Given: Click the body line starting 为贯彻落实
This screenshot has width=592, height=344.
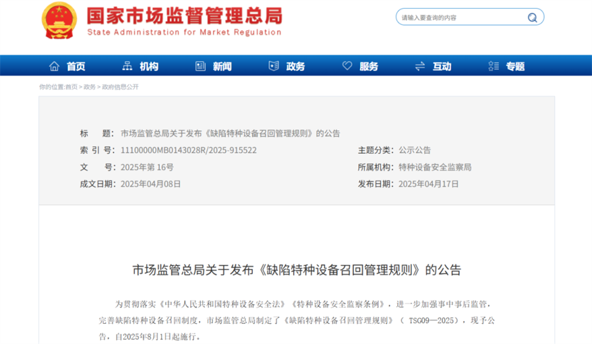Looking at the screenshot, I should (304, 304).
